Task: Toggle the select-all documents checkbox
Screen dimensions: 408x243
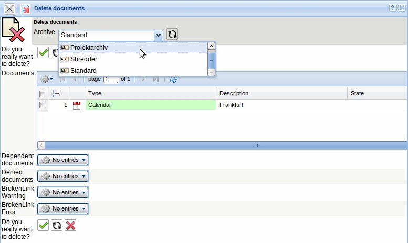Action: pos(43,94)
